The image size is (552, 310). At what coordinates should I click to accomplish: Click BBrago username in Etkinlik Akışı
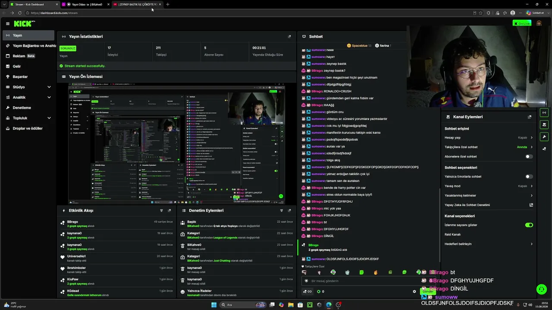pyautogui.click(x=72, y=222)
